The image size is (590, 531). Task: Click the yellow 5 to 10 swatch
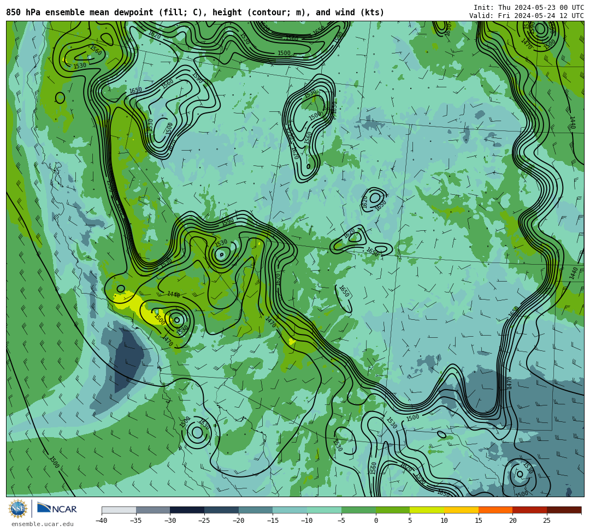[427, 510]
